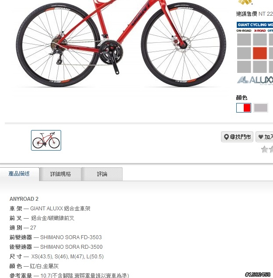Click the 加入 add to wishlist button
Image resolution: width=273 pixels, height=278 pixels.
coord(264,137)
